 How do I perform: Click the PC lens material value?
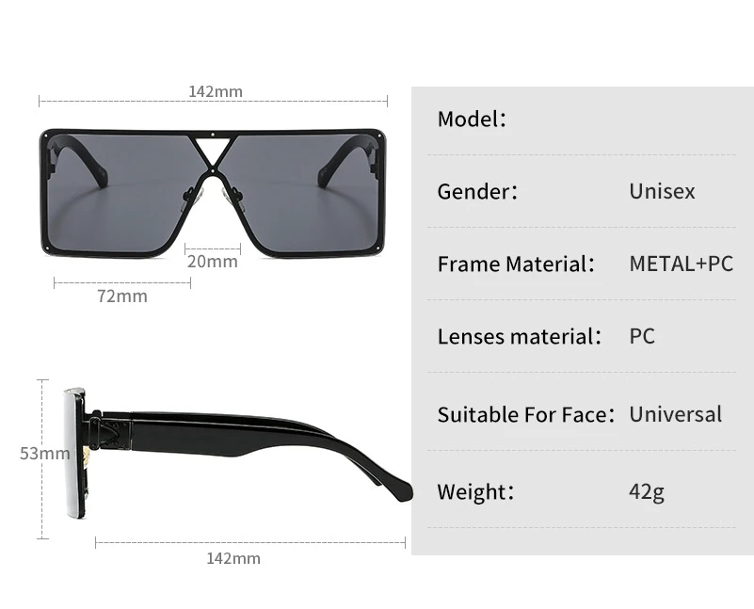tap(642, 336)
